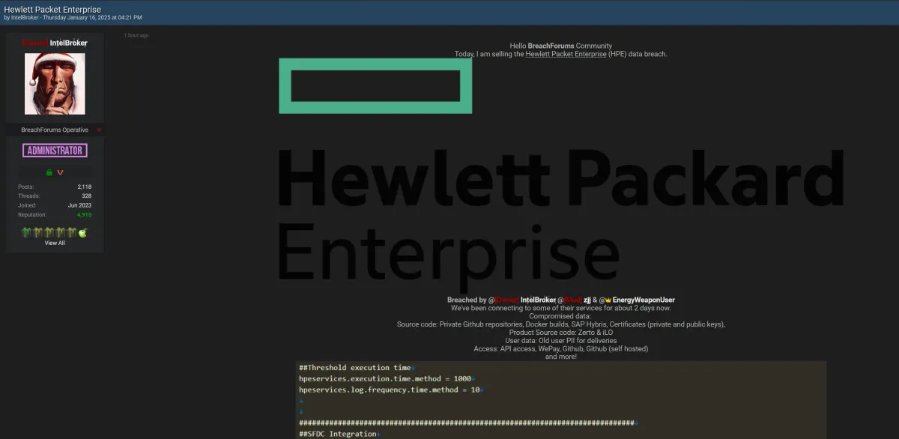Click 'User data: Old user PII for deliveries'
The image size is (899, 439).
561,341
